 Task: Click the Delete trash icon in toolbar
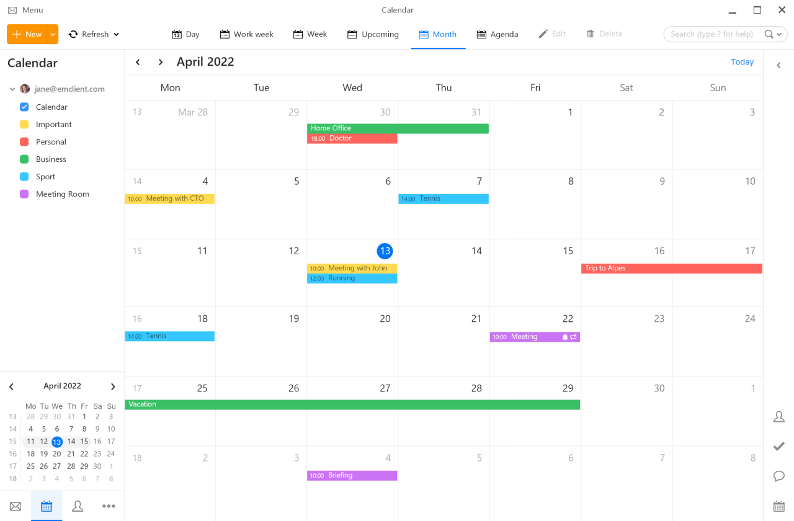click(x=589, y=33)
